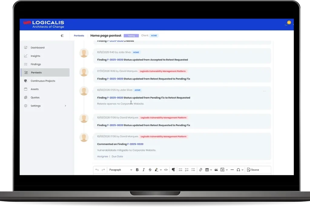
Task: Click 'Vulnerabilidade mitigada no Corporate Website.' text
Action: coord(127,150)
